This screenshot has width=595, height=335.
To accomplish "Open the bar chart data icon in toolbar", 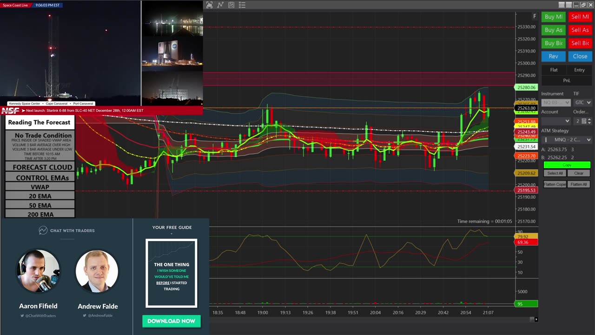I will coord(210,5).
